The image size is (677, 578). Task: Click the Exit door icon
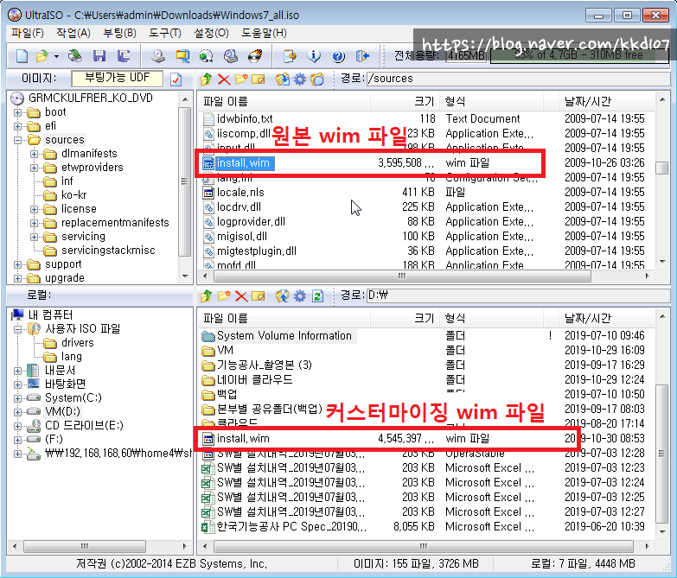click(362, 56)
